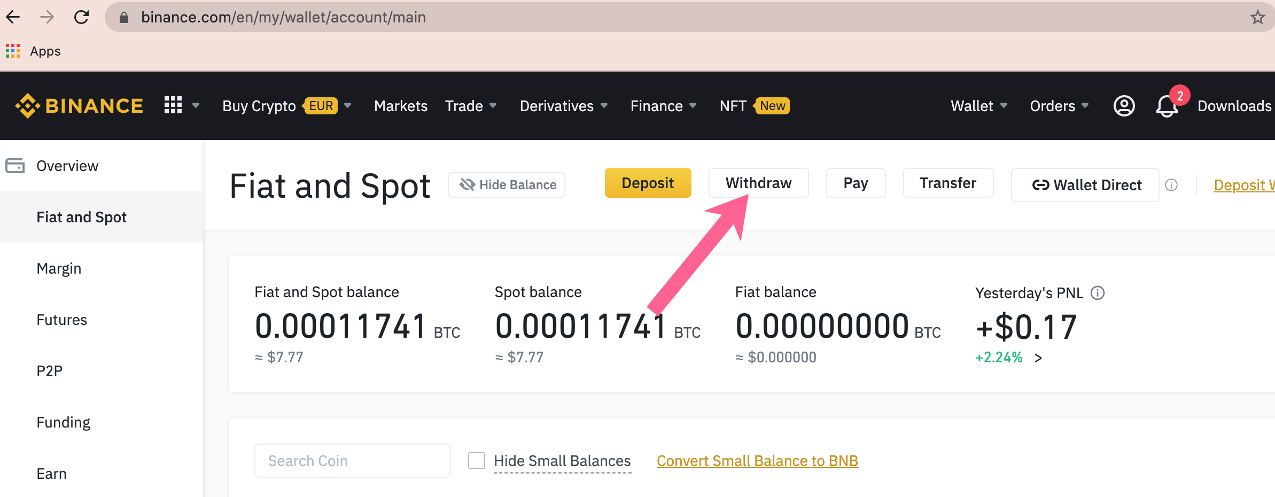This screenshot has height=497, width=1275.
Task: Open Wallet Direct
Action: tap(1085, 185)
